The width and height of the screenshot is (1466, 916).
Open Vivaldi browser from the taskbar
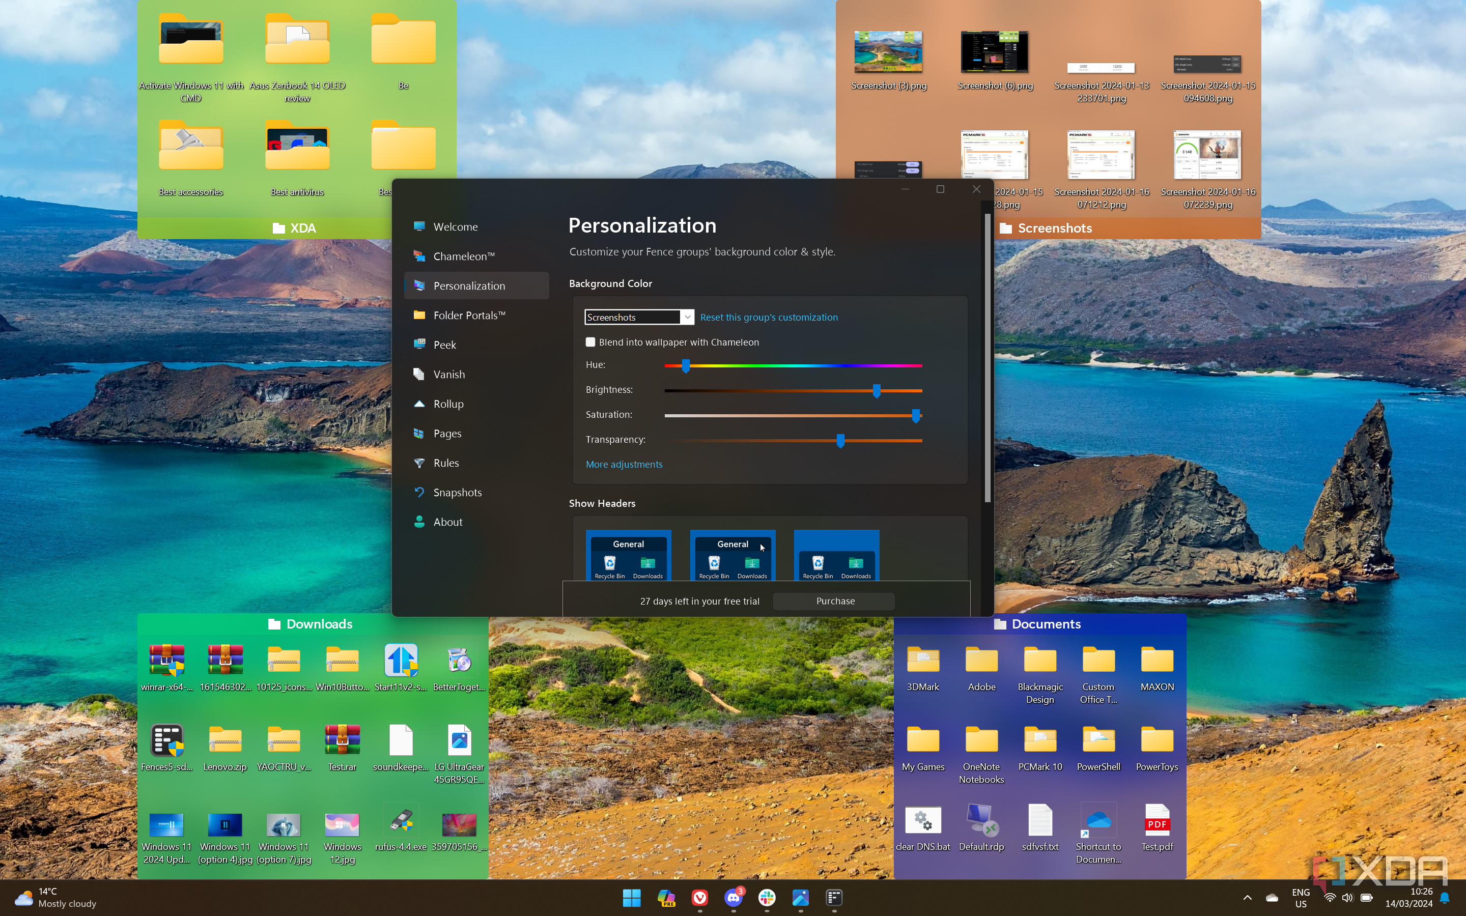[x=700, y=898]
